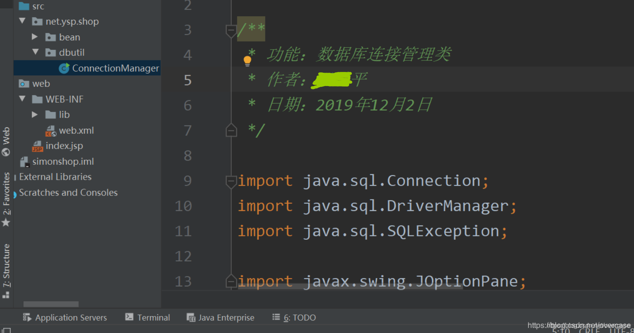Click the yellow intention lightbulb icon
Screen dimensions: 634x333
[247, 61]
